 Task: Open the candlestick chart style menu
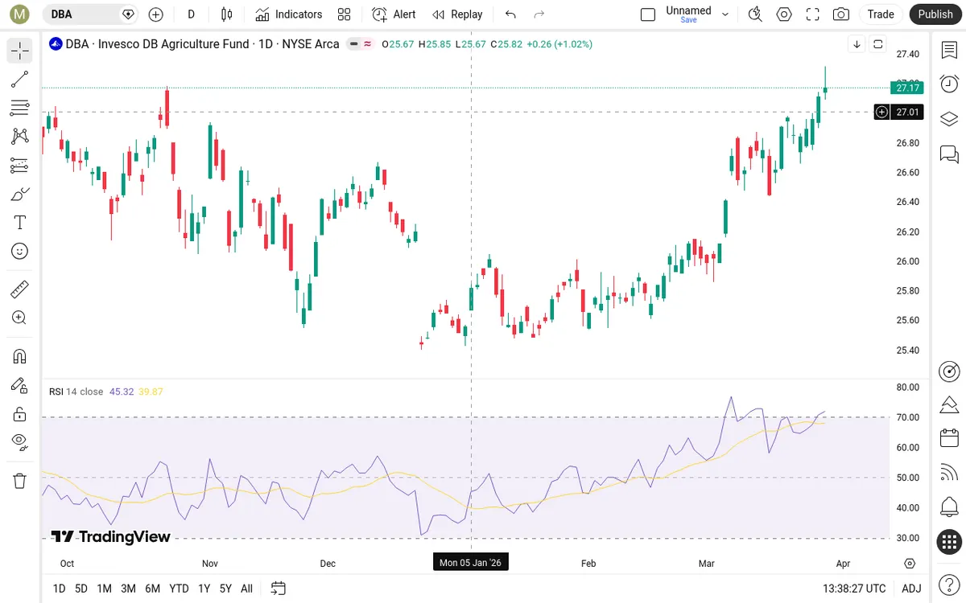pos(227,14)
